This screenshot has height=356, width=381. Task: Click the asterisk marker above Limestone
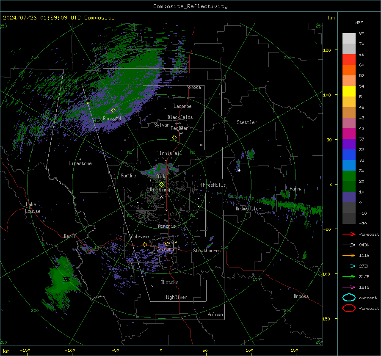pos(80,160)
